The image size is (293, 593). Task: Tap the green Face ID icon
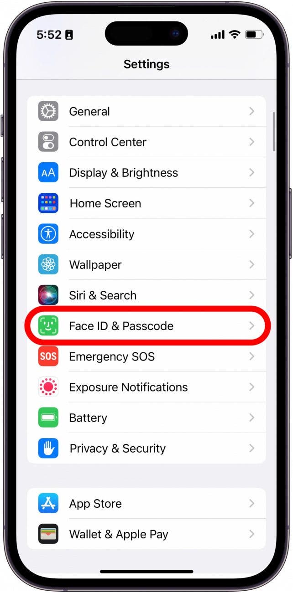48,326
